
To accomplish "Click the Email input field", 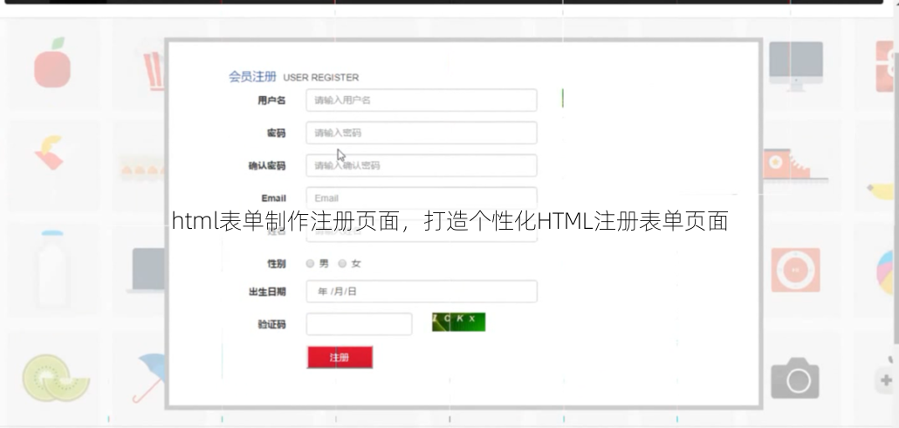I will 422,198.
